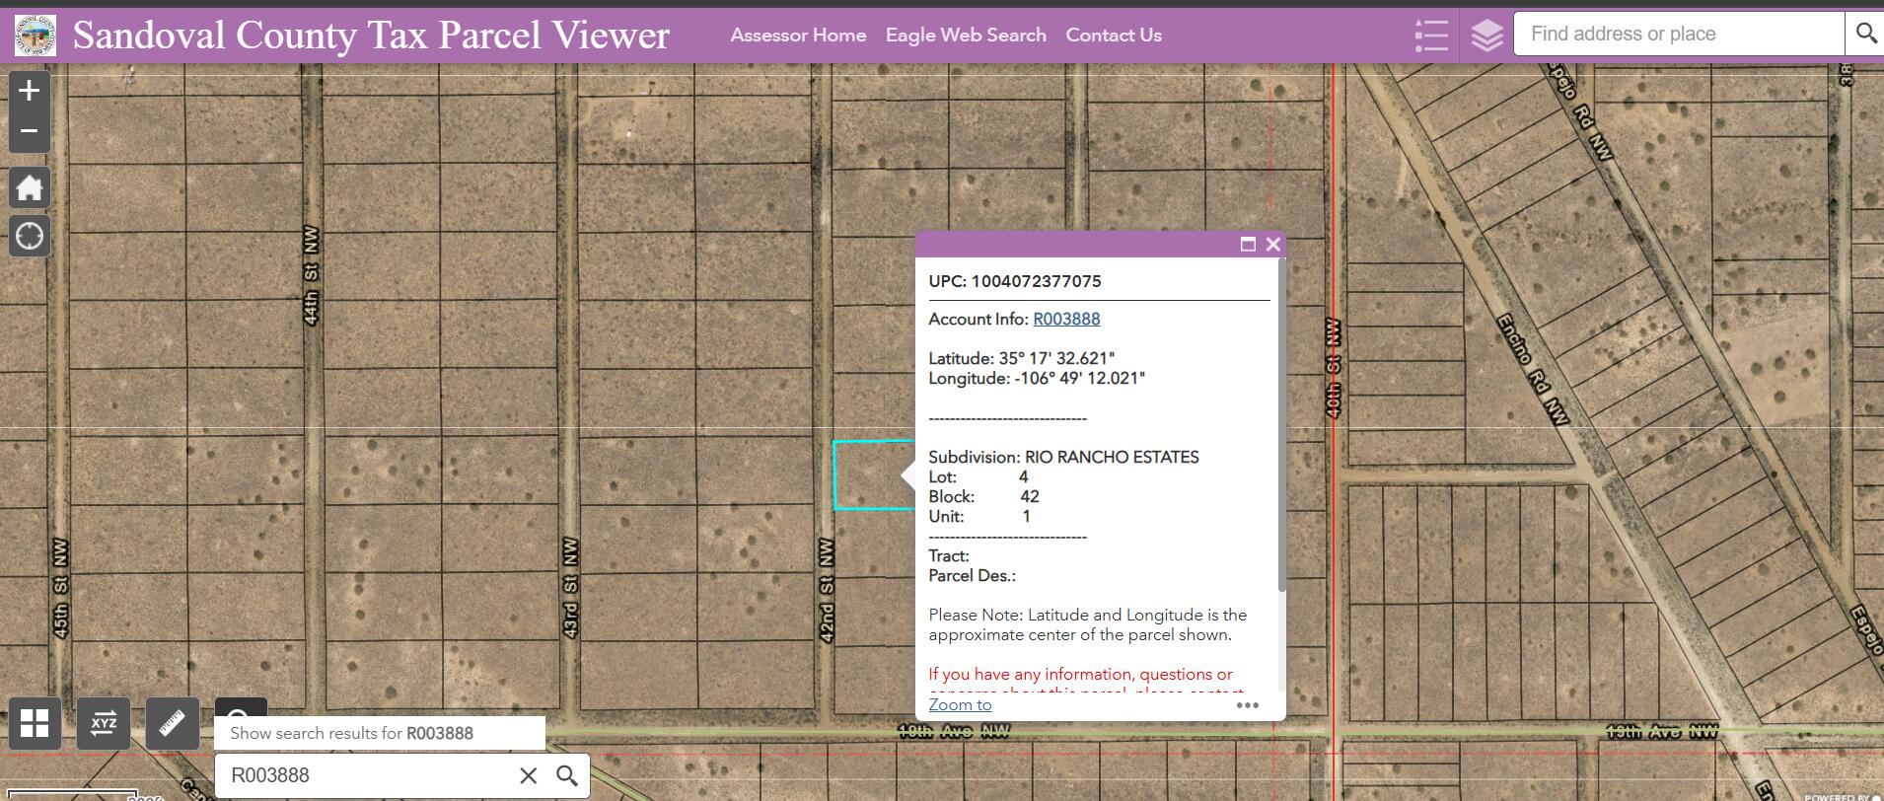Viewport: 1884px width, 801px height.
Task: Open the Layer List panel
Action: 1486,36
